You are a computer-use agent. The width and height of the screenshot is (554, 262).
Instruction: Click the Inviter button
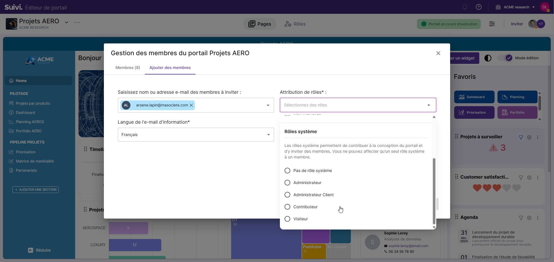[517, 24]
